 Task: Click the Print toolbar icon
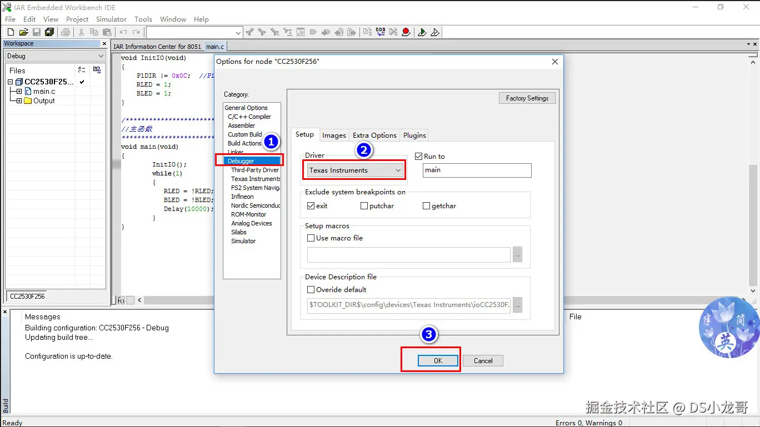66,32
